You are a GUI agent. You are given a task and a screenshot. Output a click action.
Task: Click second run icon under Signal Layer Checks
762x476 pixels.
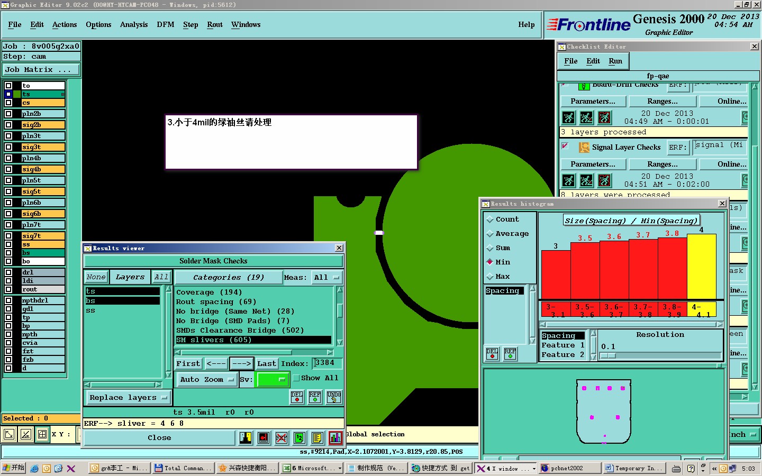coord(586,180)
